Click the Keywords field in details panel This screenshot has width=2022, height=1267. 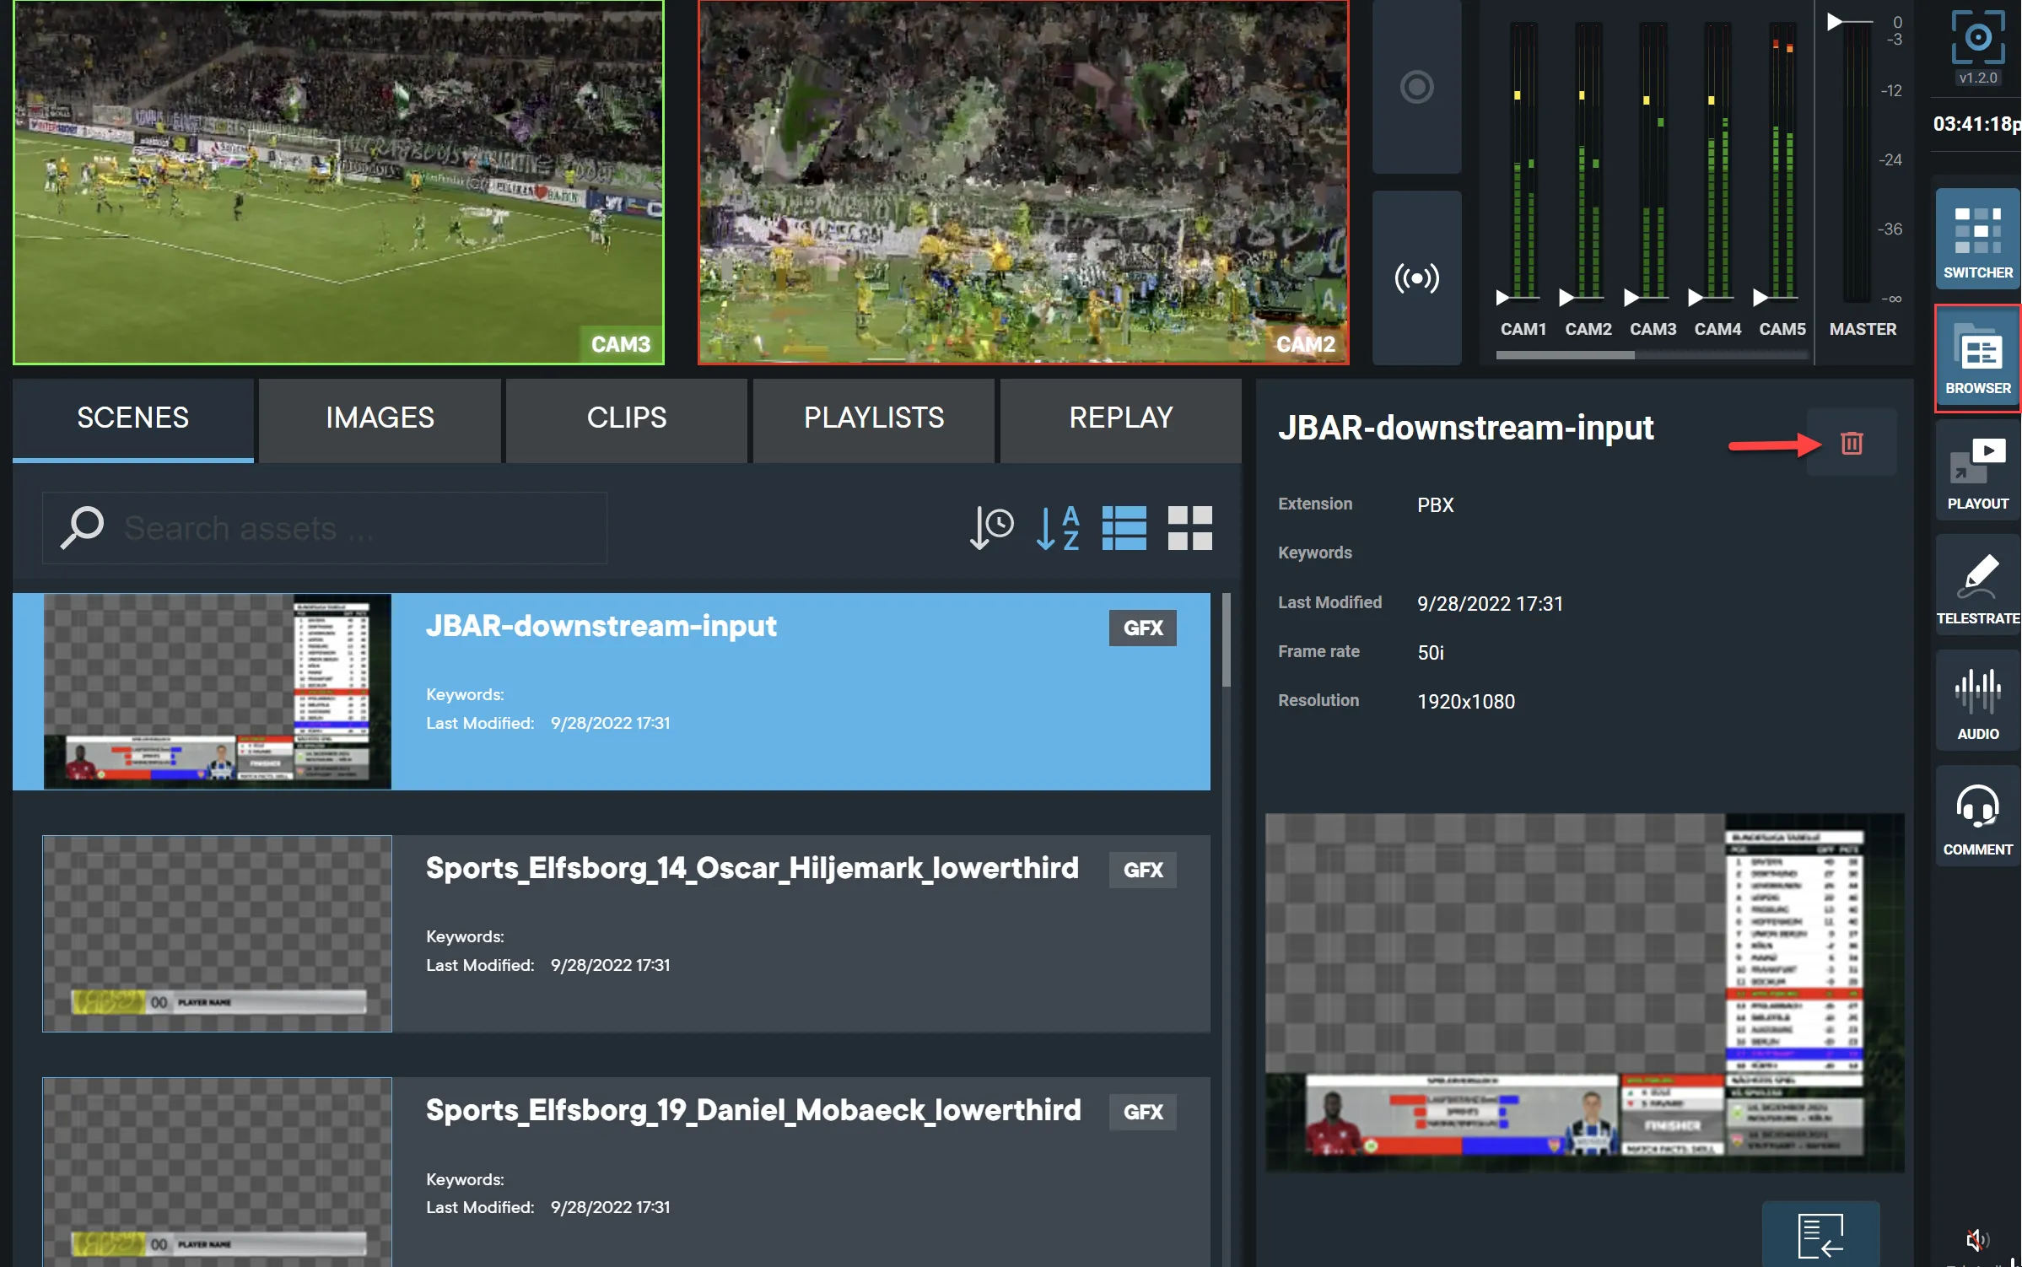1314,553
